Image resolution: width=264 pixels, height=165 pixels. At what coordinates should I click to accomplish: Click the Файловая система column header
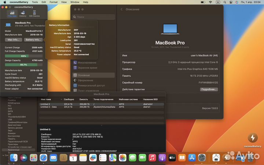coord(128,99)
